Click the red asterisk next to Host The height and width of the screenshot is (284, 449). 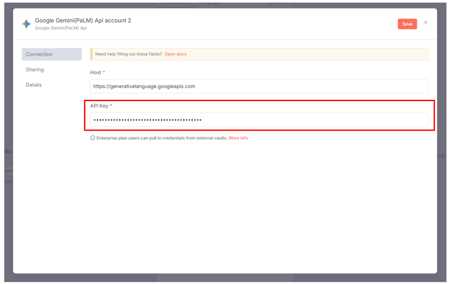[x=104, y=72]
